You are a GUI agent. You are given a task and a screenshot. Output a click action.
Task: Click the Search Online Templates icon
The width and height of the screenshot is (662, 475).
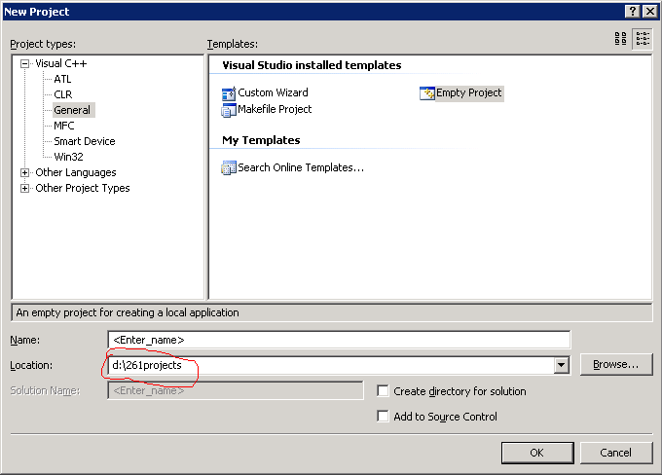tap(229, 168)
